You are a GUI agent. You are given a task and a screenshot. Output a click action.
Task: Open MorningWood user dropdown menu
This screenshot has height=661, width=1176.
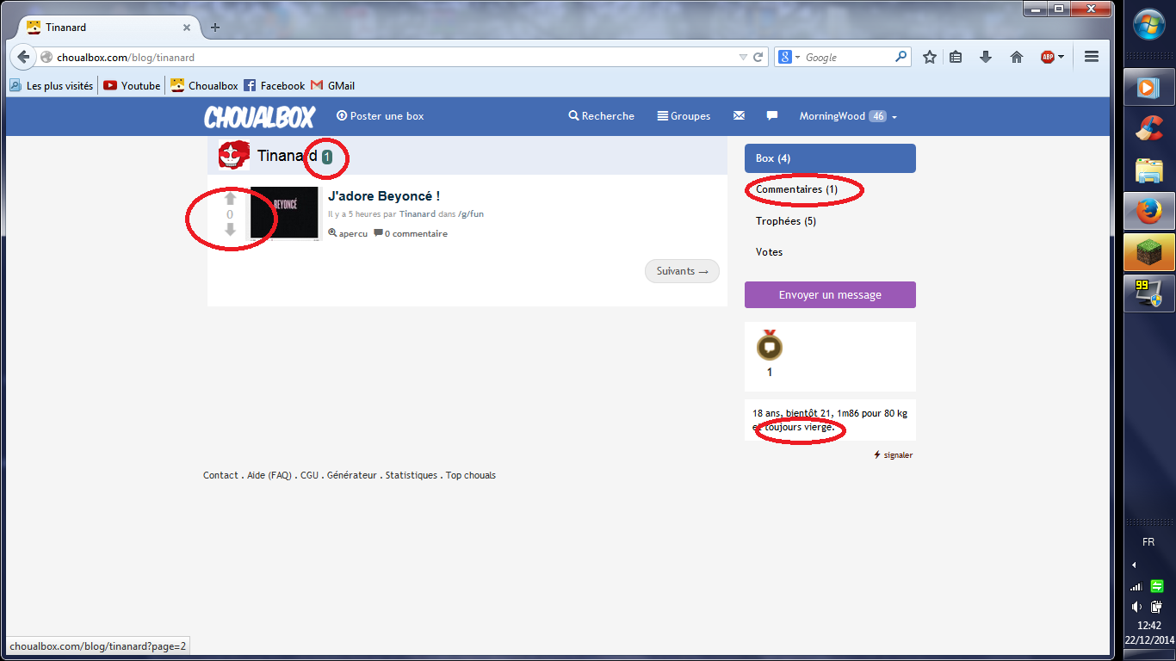[x=848, y=116]
